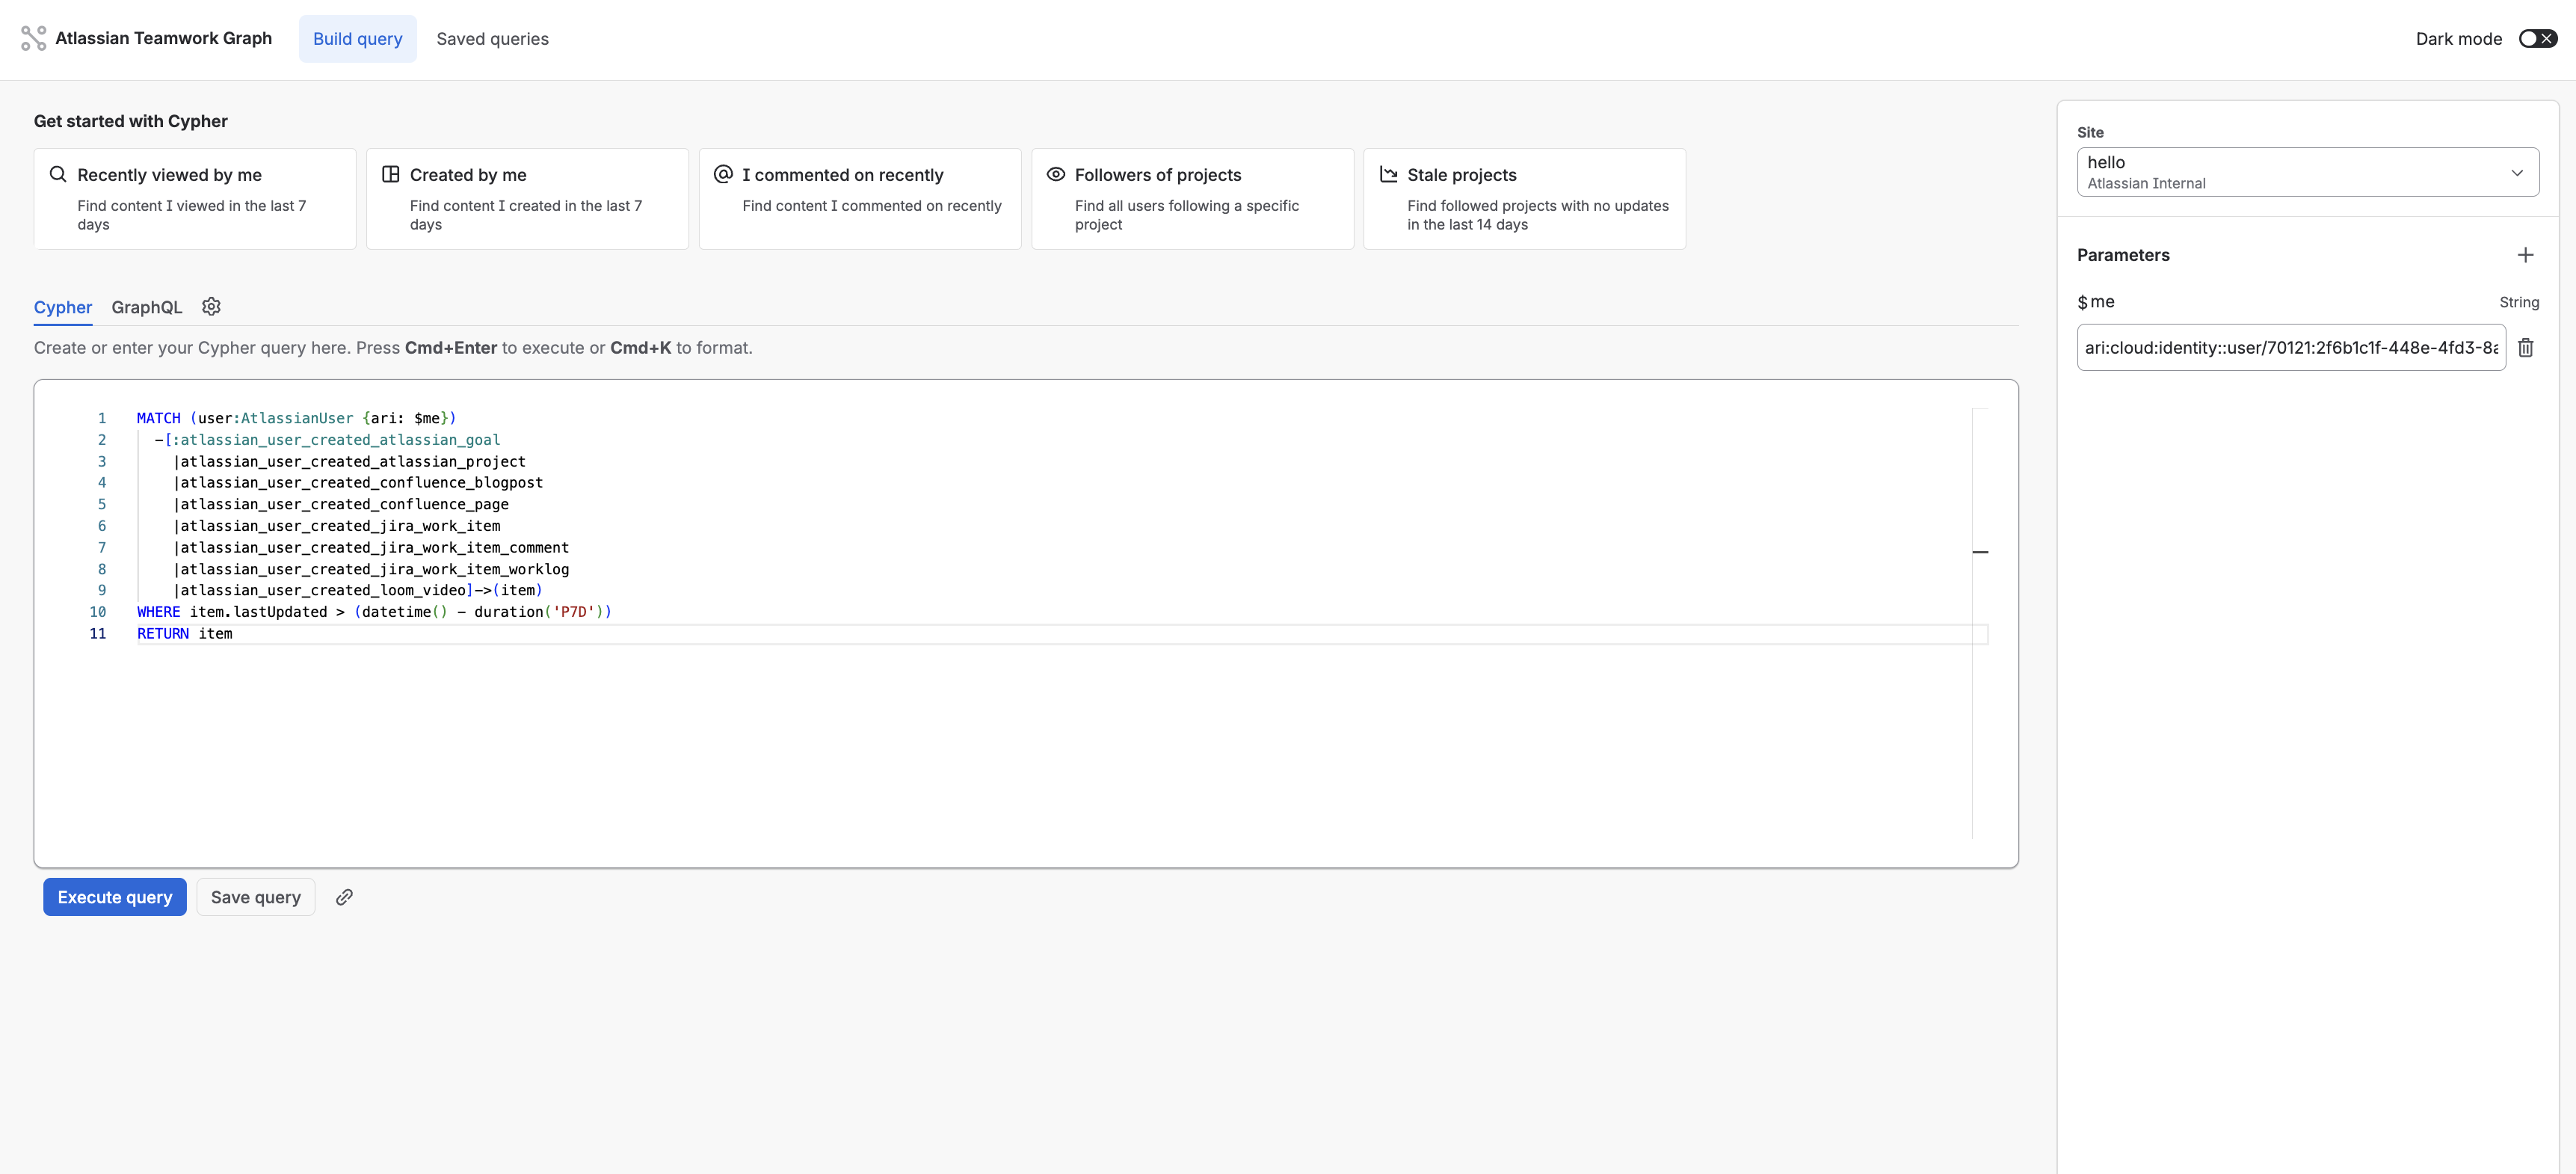This screenshot has height=1174, width=2576.
Task: Click 'atlassian_user_created_confluence_blogpost' in the query
Action: click(x=362, y=482)
